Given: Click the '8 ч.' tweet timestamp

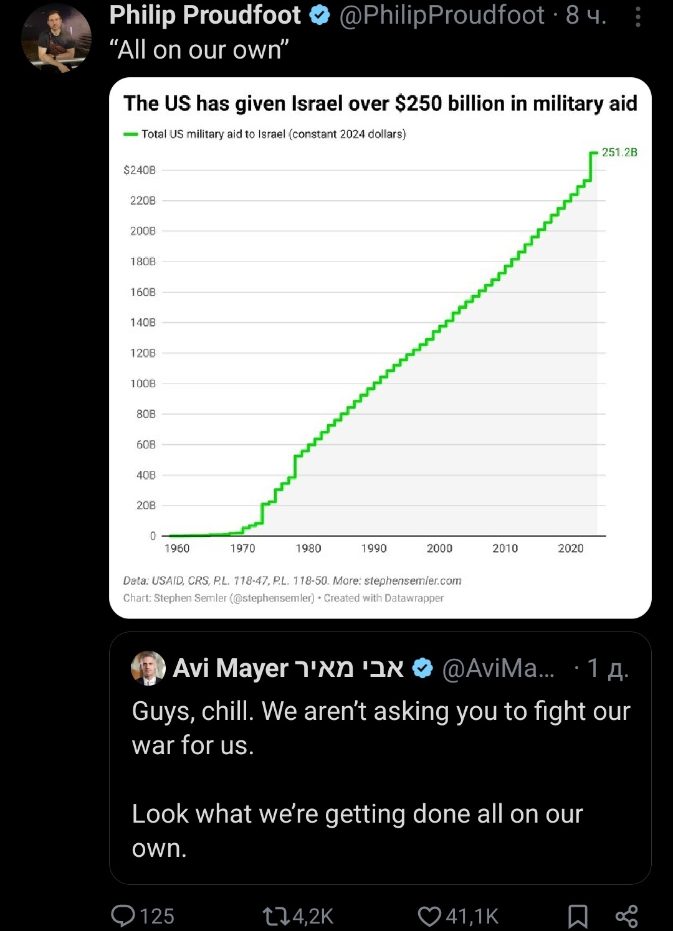Looking at the screenshot, I should click(x=586, y=15).
